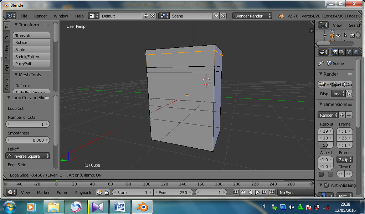Click the Translate button in Tool Shelf
This screenshot has height=214, width=365.
(31, 35)
